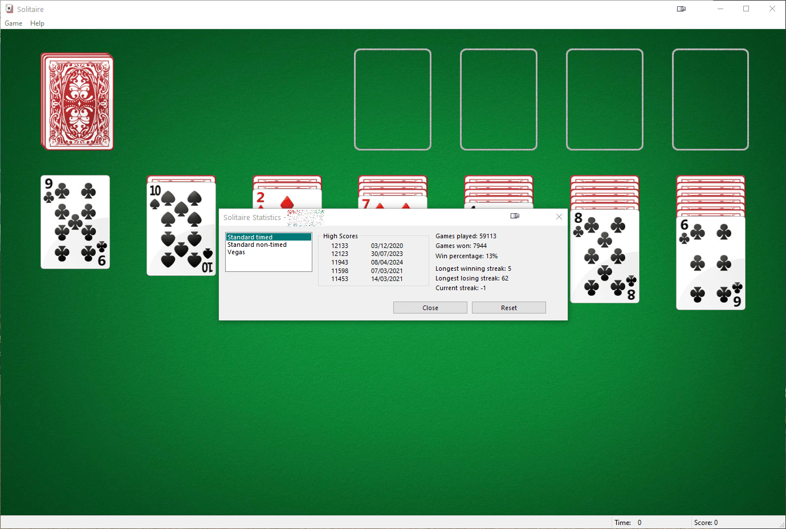Click high score 11598

click(340, 271)
